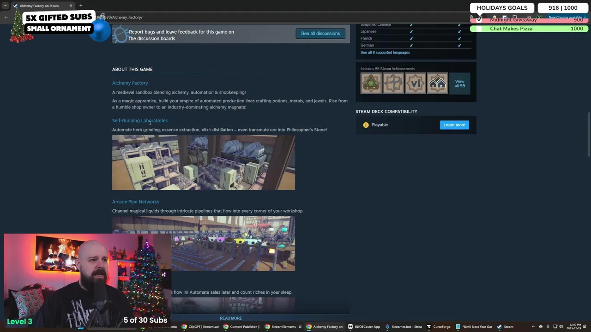This screenshot has width=591, height=332.
Task: Open the second achievement icon with crossed tools
Action: coord(393,83)
